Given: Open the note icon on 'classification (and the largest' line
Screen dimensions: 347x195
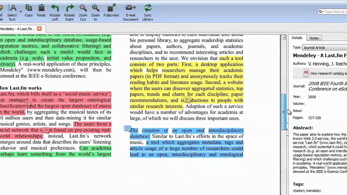Looking at the screenshot, I should pyautogui.click(x=27, y=102).
